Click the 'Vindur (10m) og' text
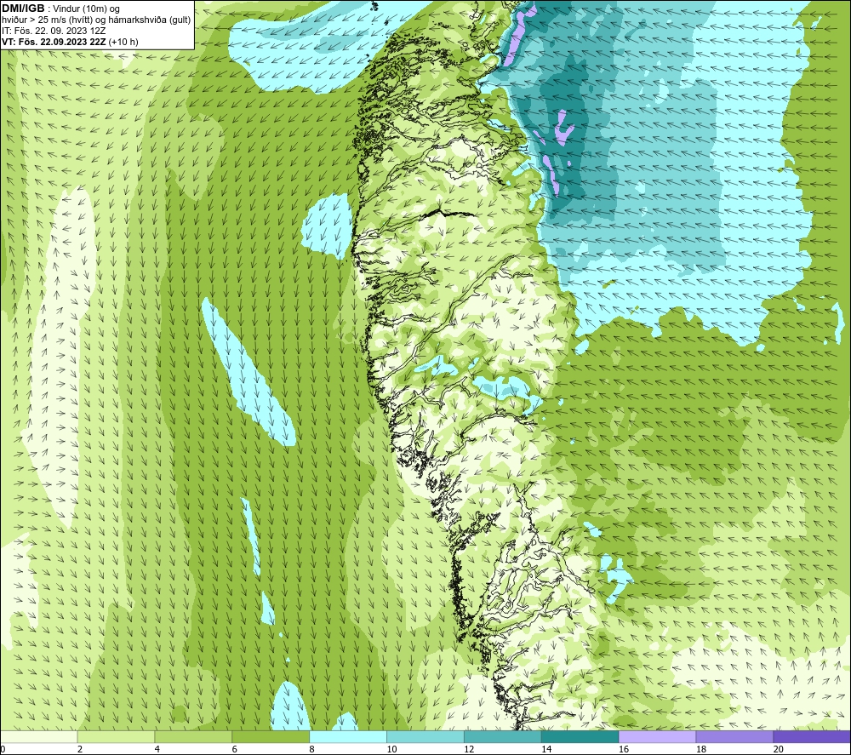The image size is (851, 755). [86, 9]
